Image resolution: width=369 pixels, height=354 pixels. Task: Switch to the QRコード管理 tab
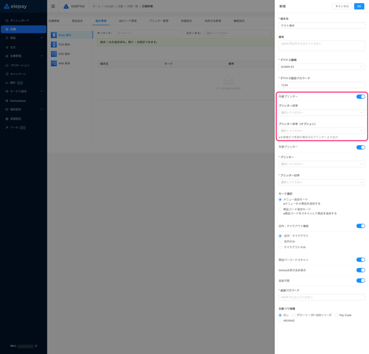click(x=128, y=21)
